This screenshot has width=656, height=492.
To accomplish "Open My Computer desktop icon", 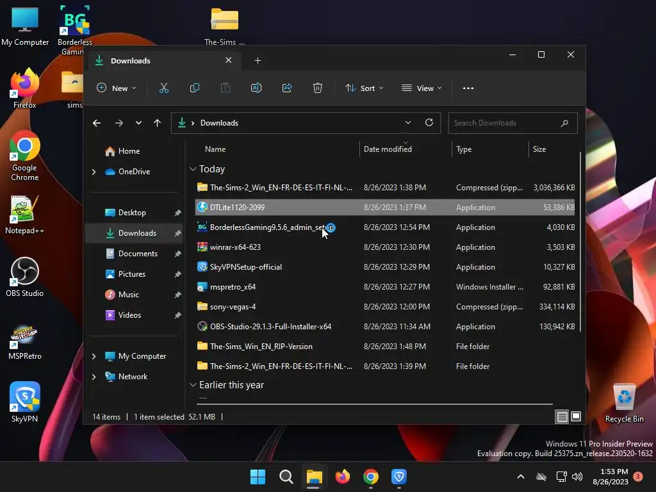I will click(x=25, y=27).
